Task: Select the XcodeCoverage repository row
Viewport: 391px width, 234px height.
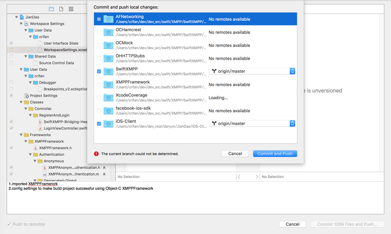Action: [195, 98]
